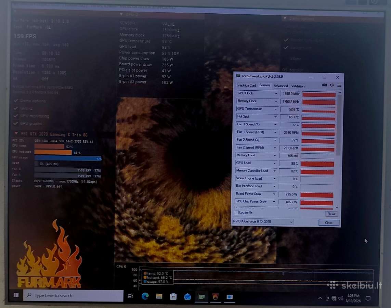Take a GPU-Z screenshot with the camera icon

(324, 85)
